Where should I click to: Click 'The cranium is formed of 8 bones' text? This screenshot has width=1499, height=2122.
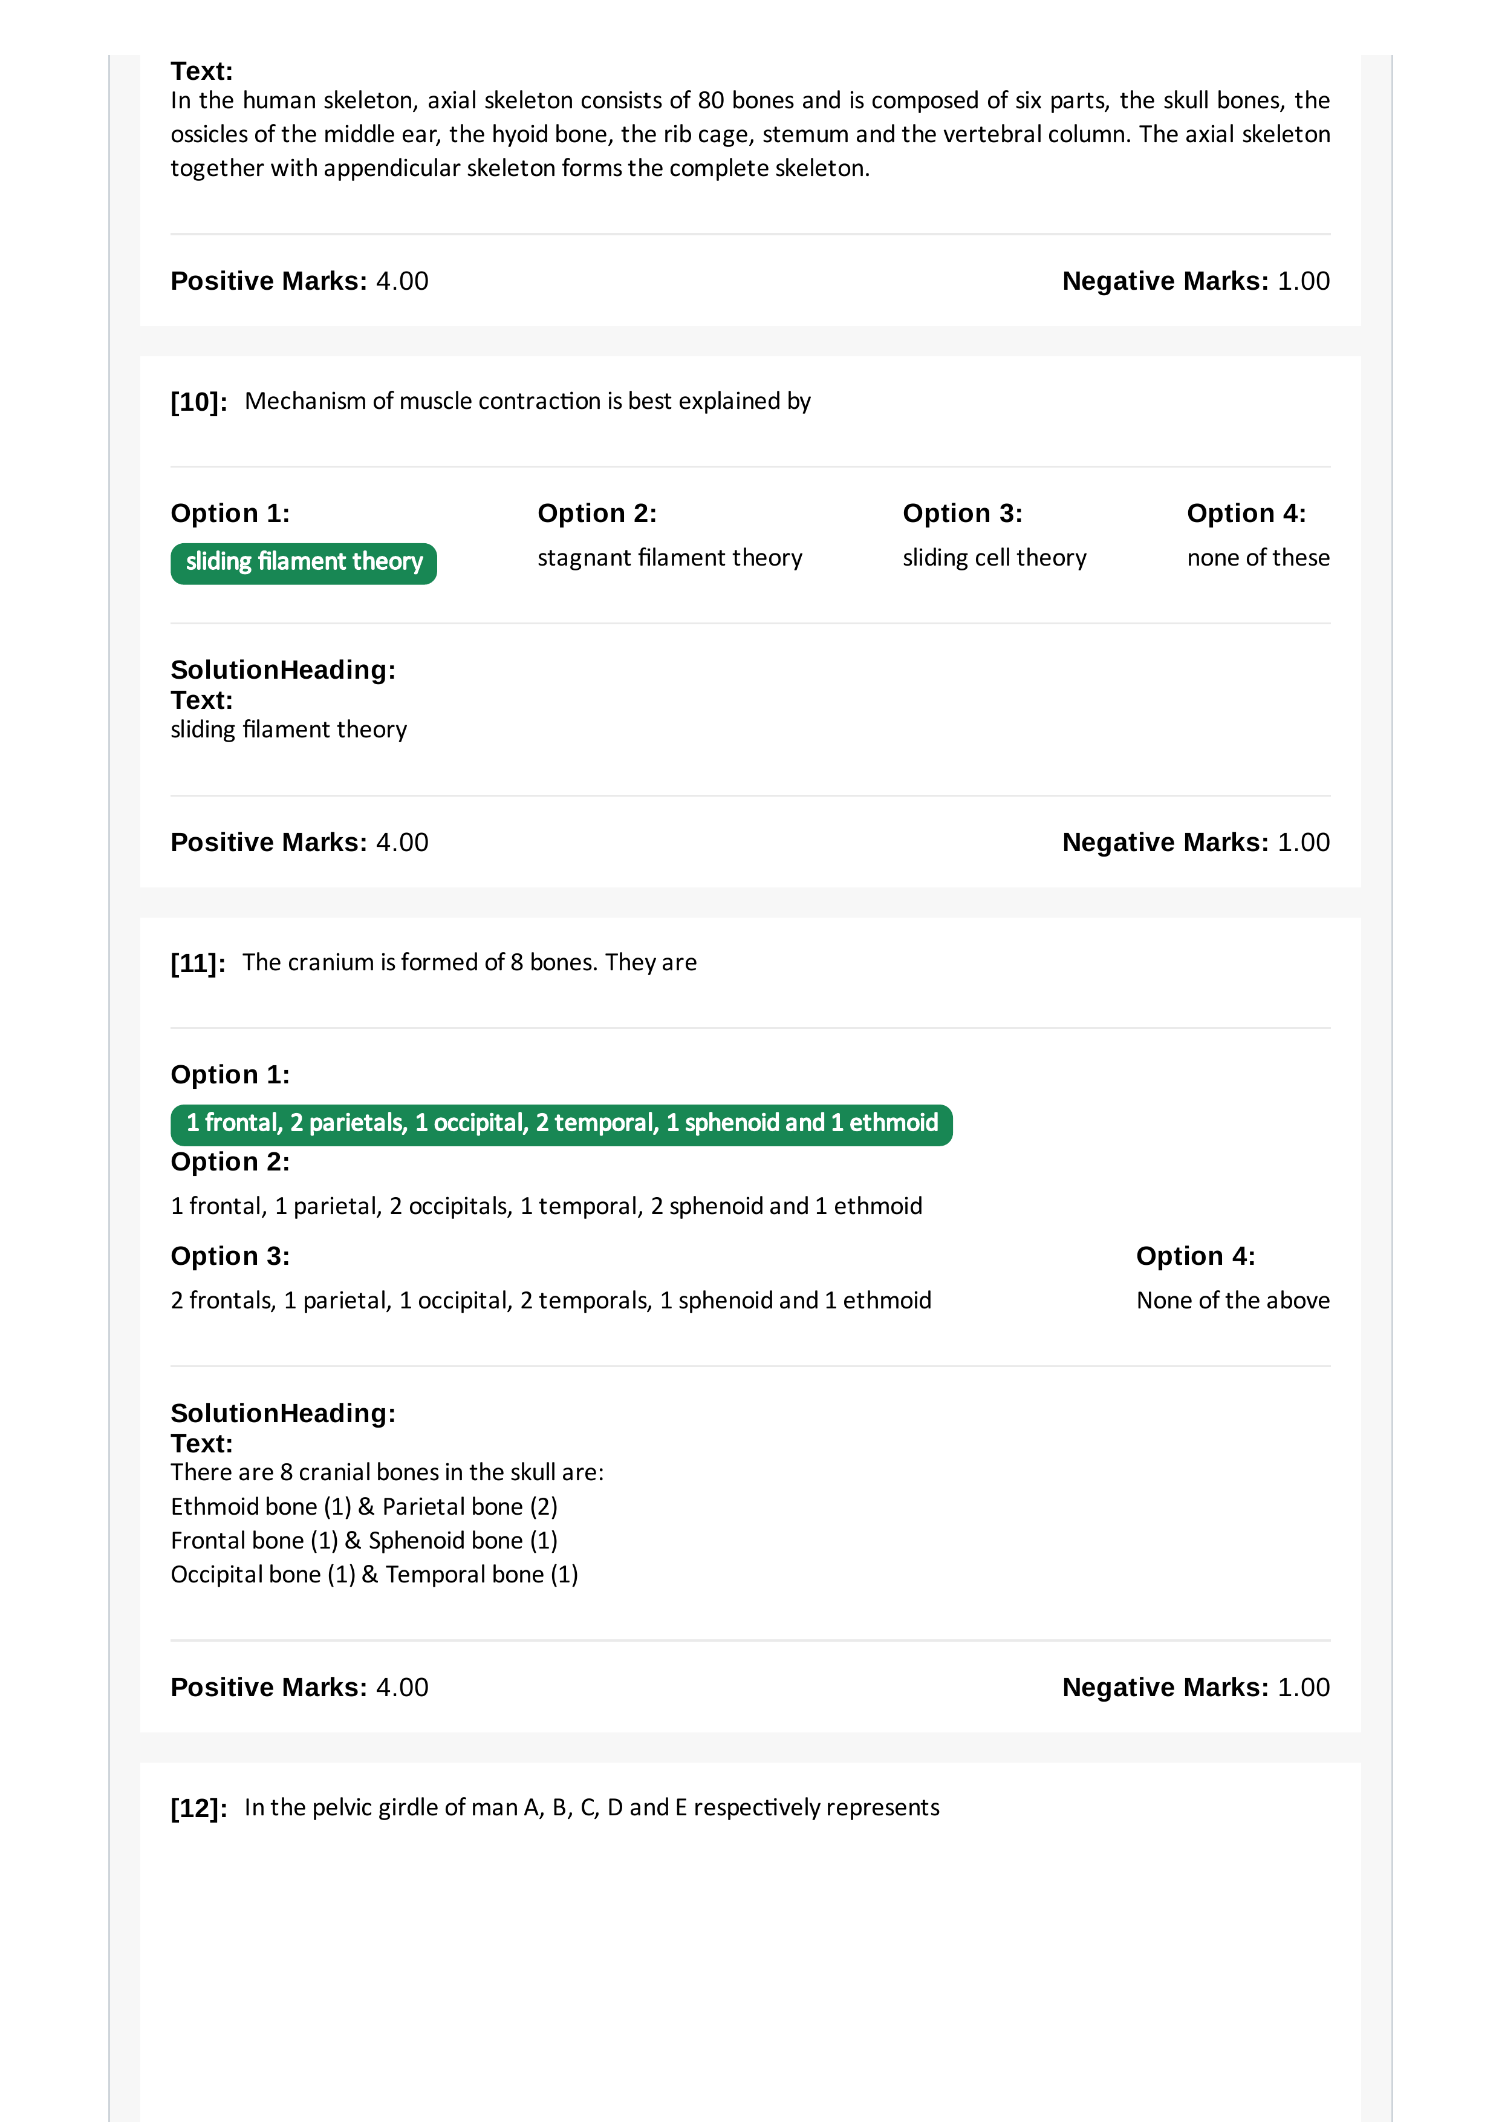pyautogui.click(x=469, y=962)
